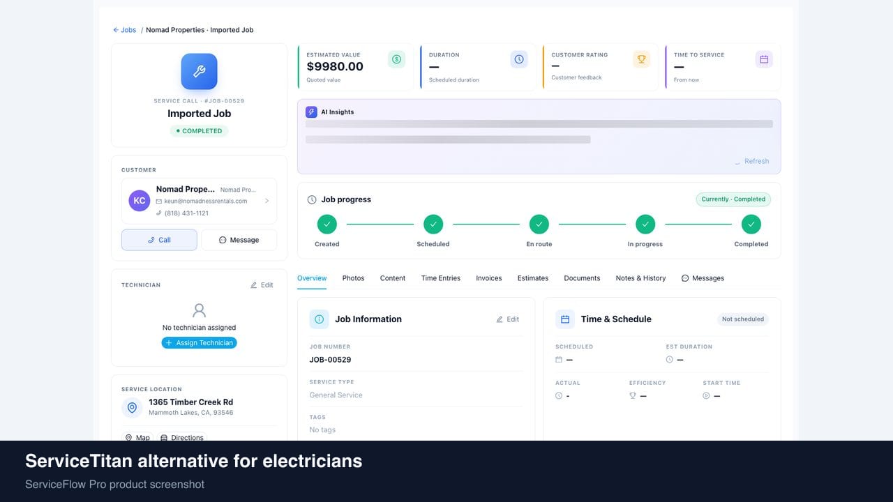Click the blue wrench job icon

199,72
